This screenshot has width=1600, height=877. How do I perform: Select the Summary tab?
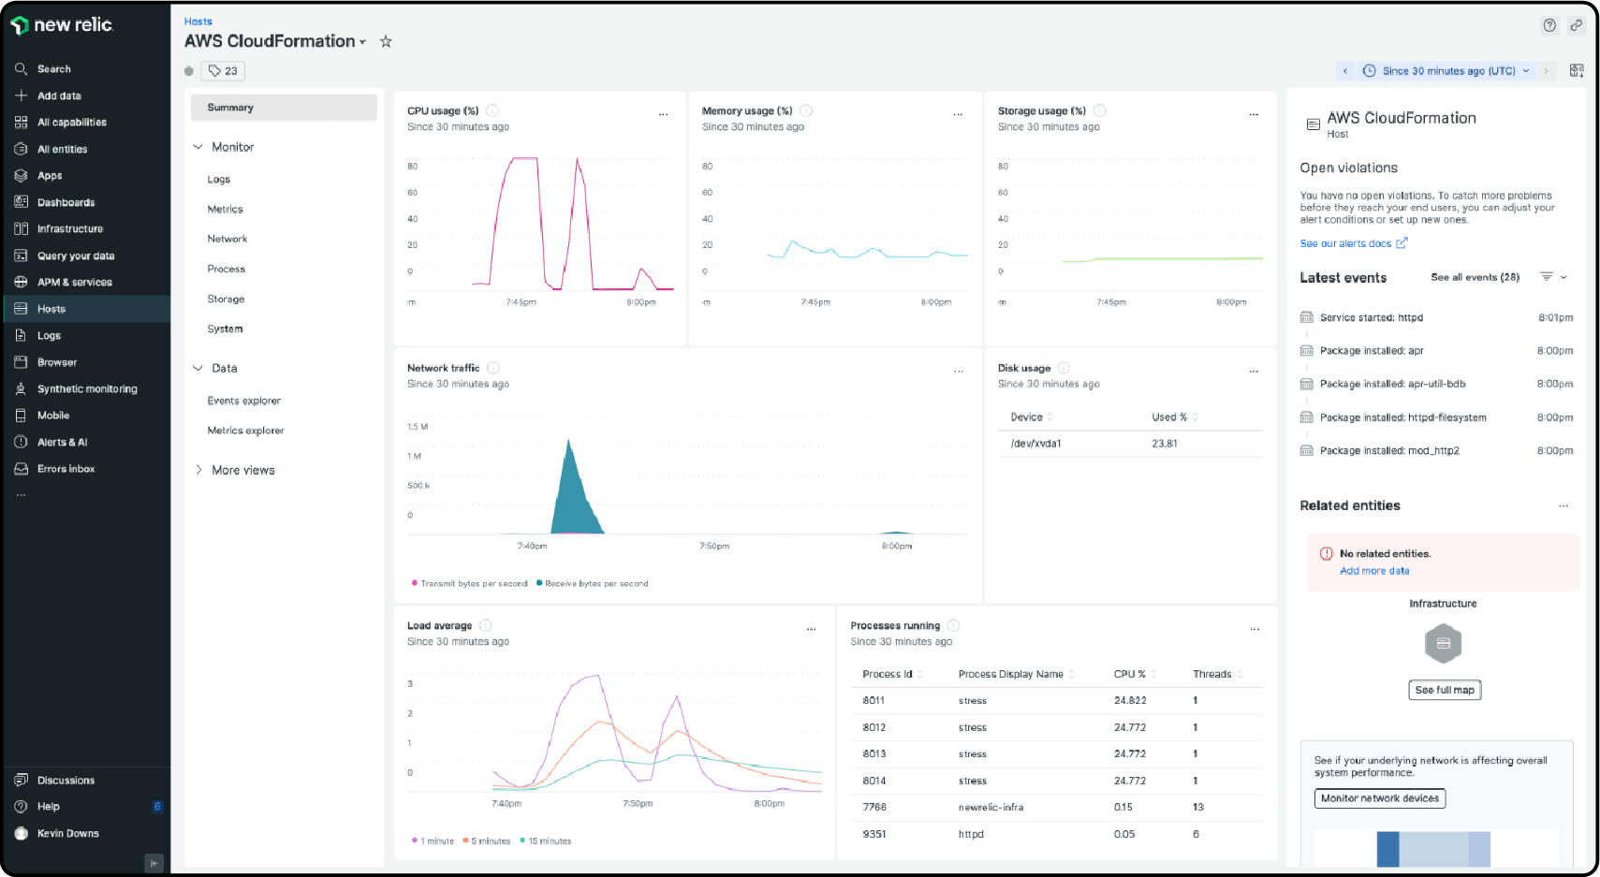pyautogui.click(x=284, y=108)
